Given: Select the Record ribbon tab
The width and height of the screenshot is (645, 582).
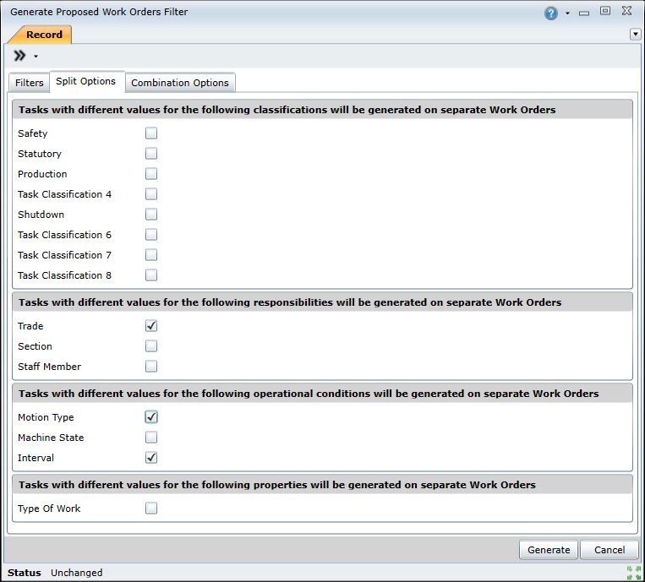Looking at the screenshot, I should pyautogui.click(x=44, y=35).
